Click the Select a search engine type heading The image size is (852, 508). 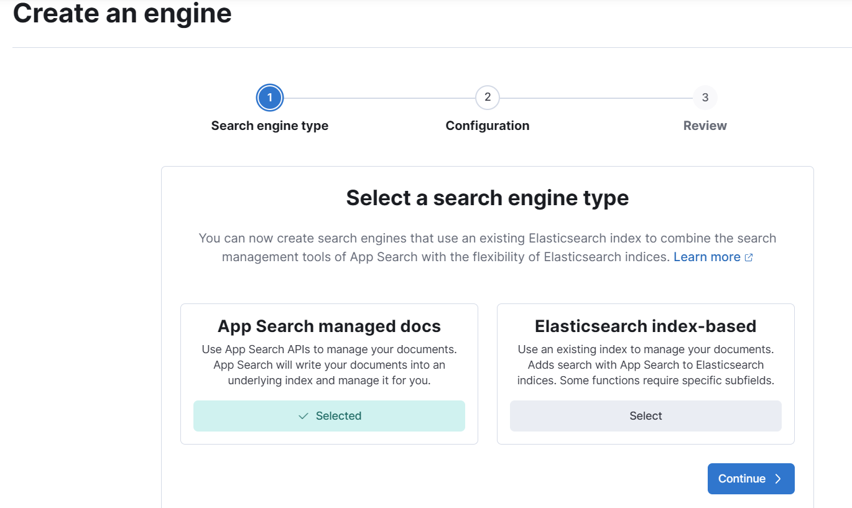(x=488, y=198)
